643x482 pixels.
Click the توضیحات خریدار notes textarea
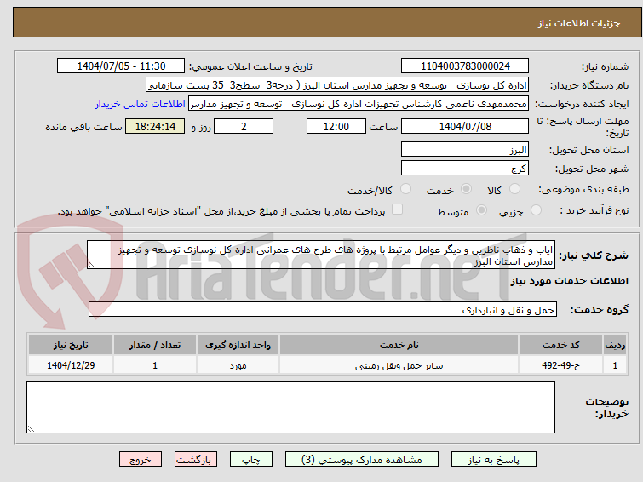[x=290, y=407]
